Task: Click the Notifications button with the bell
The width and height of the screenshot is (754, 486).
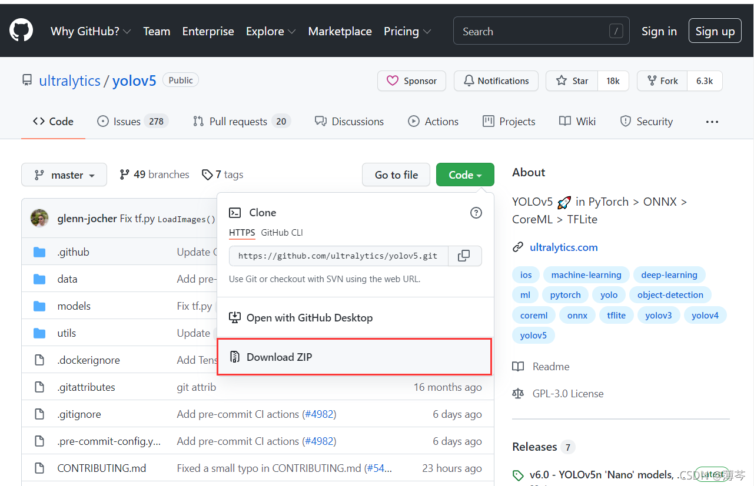Action: (x=496, y=81)
